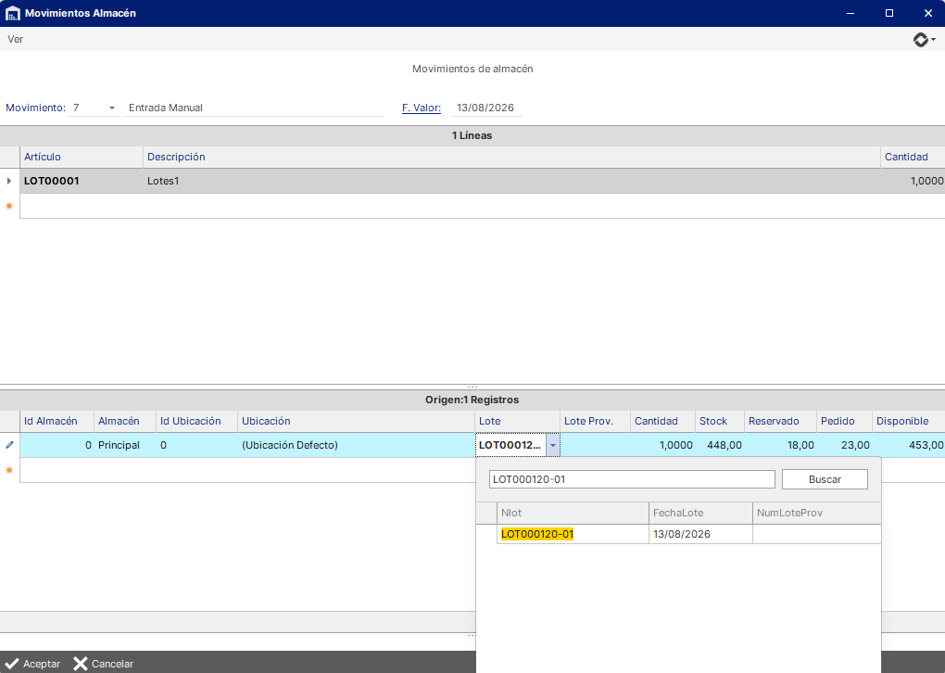This screenshot has height=673, width=945.
Task: Click the new-row asterisk in the lines grid
Action: (9, 206)
